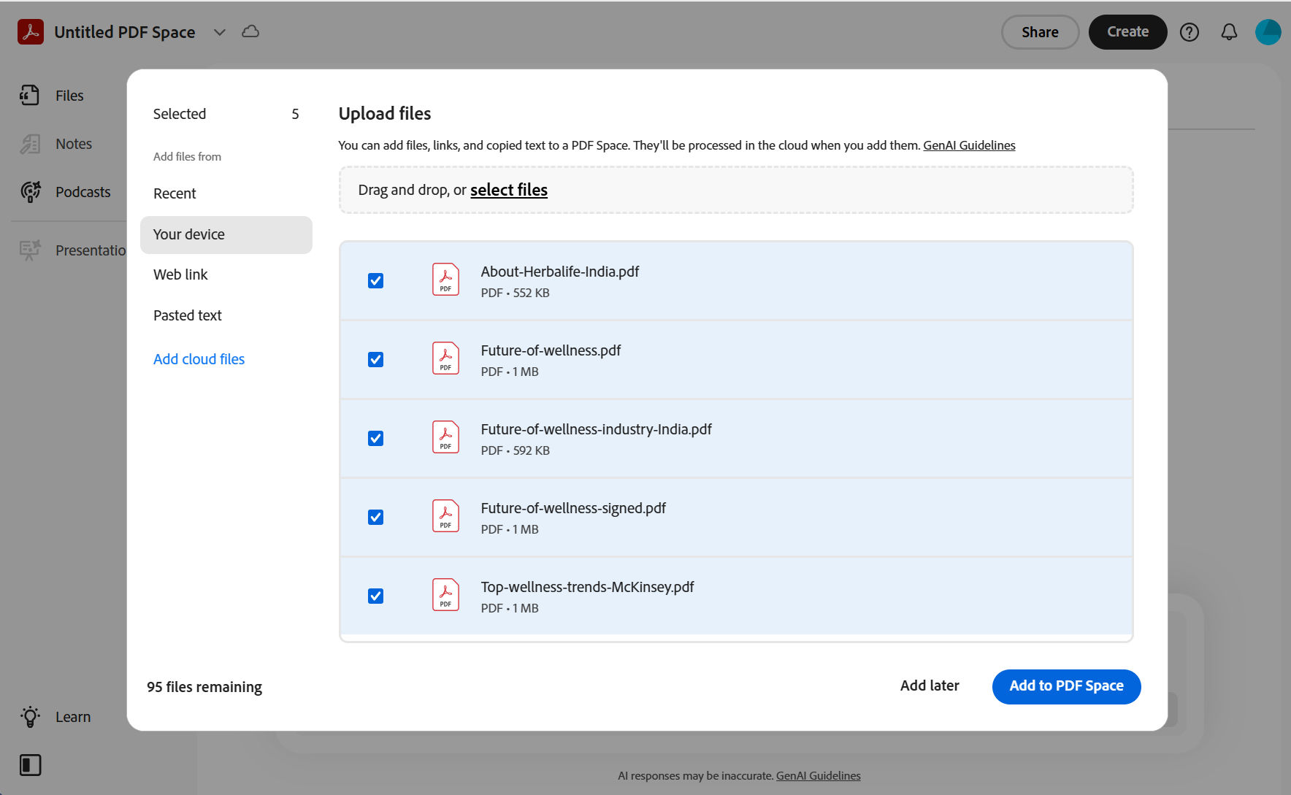The height and width of the screenshot is (795, 1291).
Task: Collapse the sidebar with the panel icon
Action: point(30,765)
